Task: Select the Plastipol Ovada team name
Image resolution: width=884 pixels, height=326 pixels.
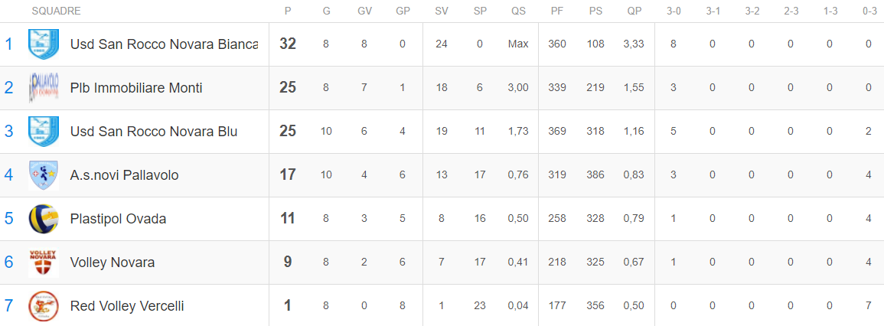Action: click(118, 219)
